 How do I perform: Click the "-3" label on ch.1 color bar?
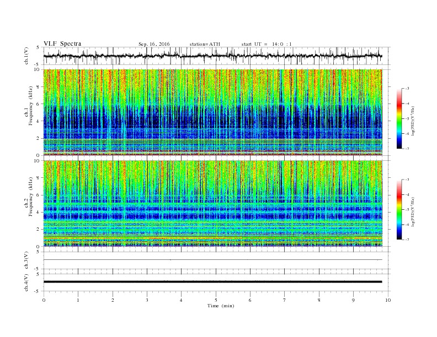(x=407, y=89)
